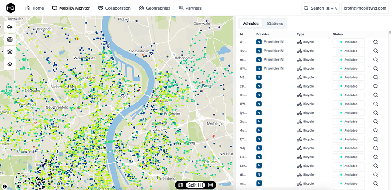Click the map info icon bottom-left

(x=4, y=187)
